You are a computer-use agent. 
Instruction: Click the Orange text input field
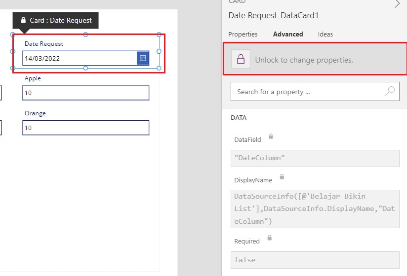(x=85, y=128)
